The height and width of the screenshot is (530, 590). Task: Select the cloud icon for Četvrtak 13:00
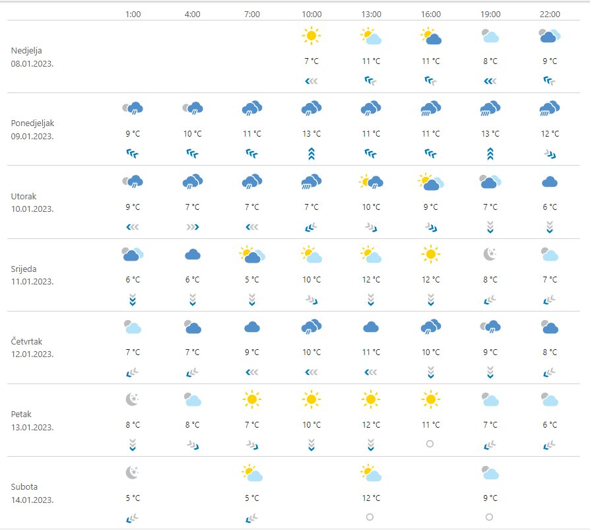(371, 327)
